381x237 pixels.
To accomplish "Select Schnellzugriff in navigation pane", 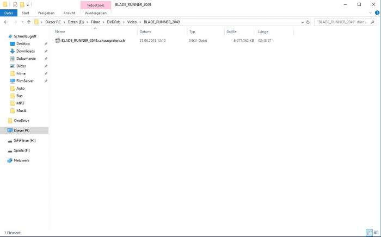I will (25, 36).
